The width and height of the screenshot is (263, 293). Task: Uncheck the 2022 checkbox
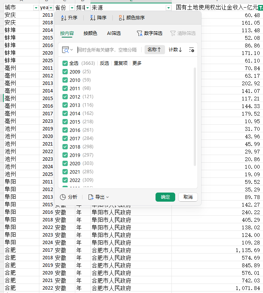(x=65, y=180)
